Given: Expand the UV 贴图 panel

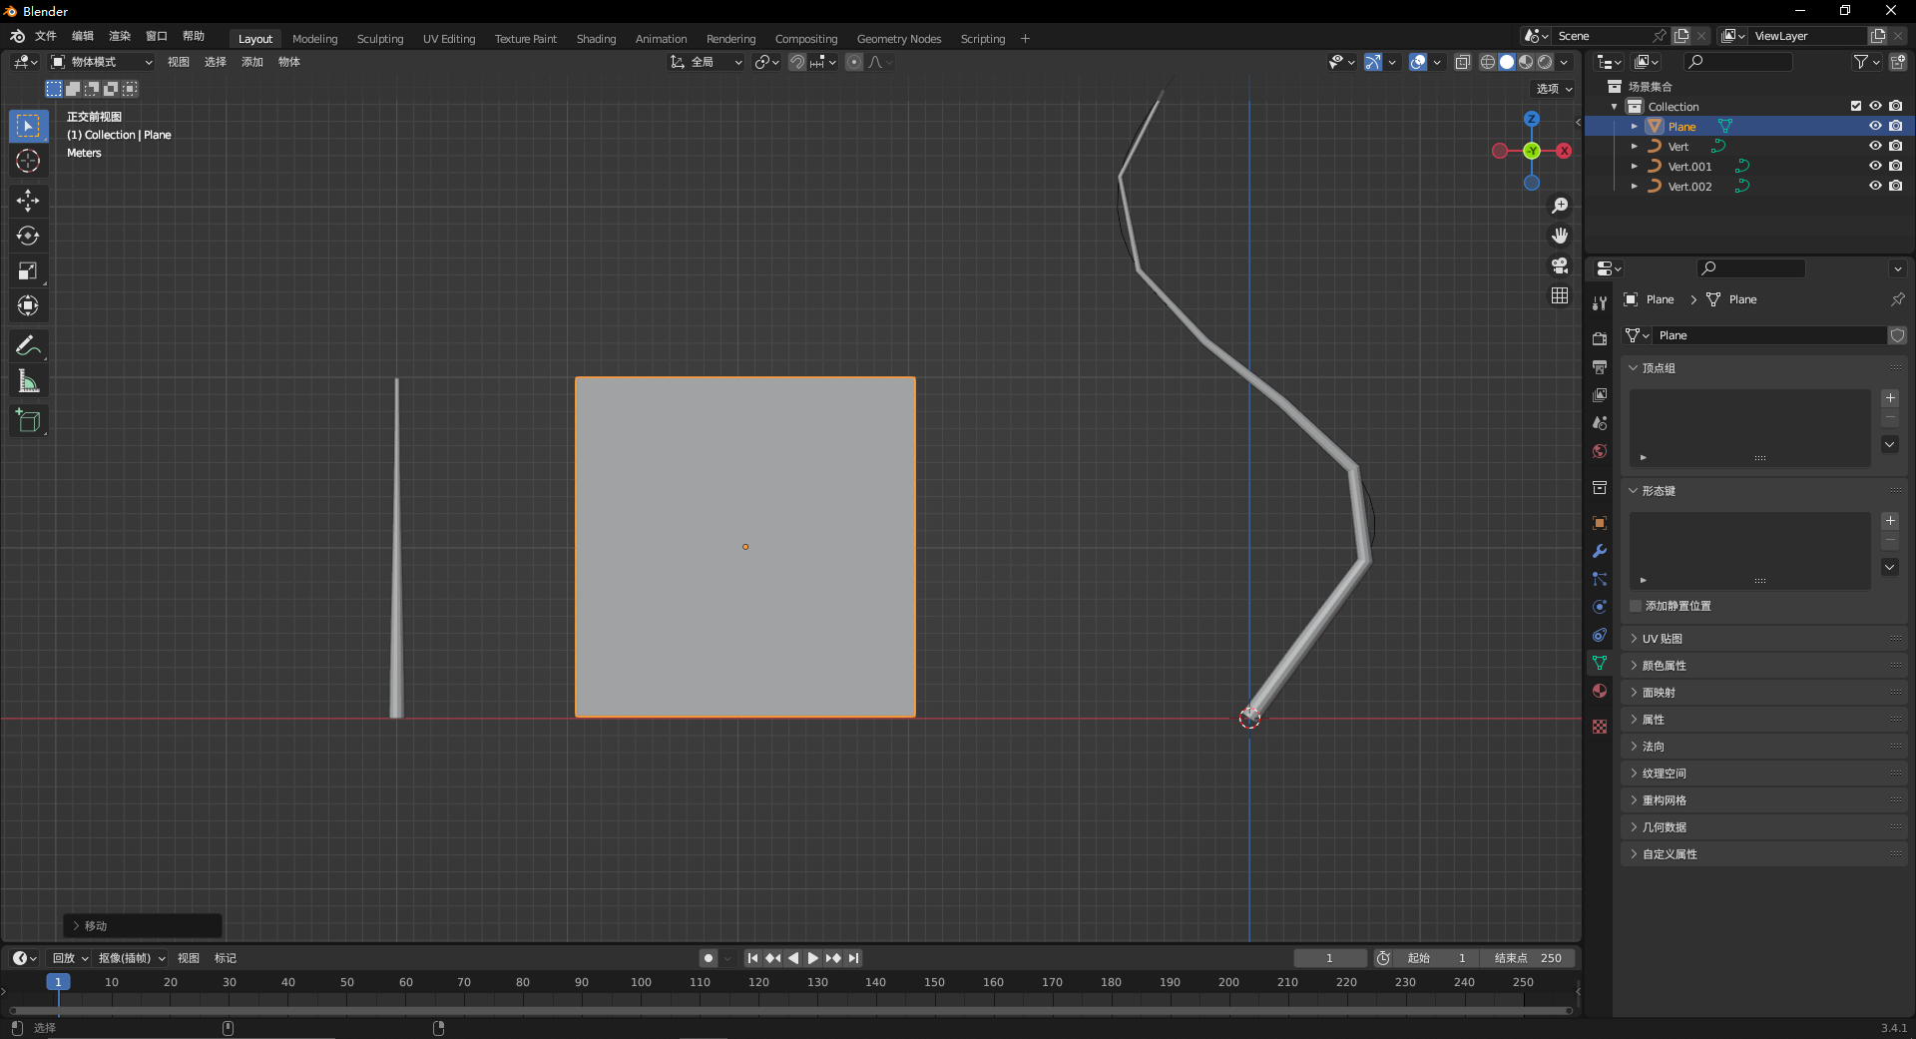Looking at the screenshot, I should [1663, 639].
